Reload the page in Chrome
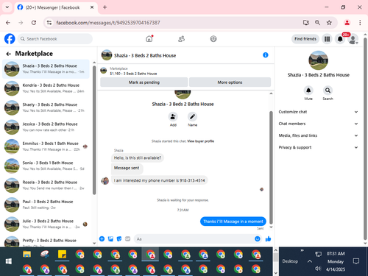 tap(34, 23)
